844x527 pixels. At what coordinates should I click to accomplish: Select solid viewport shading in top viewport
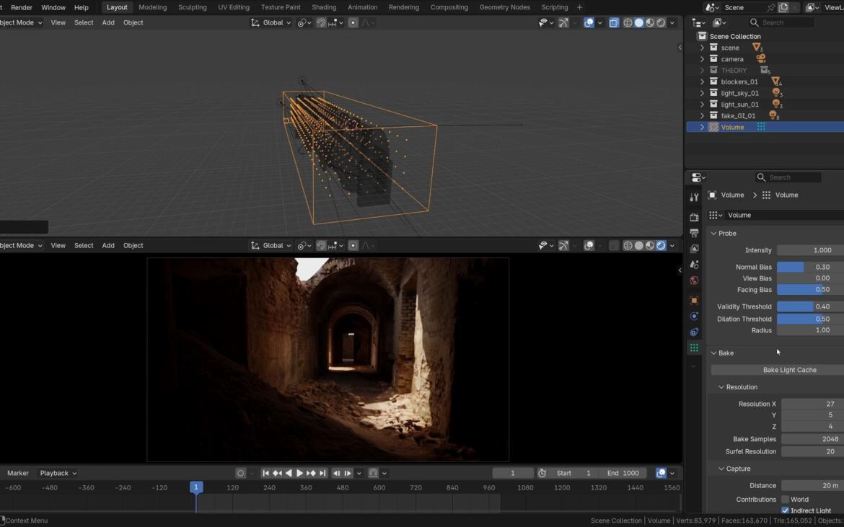tap(639, 22)
